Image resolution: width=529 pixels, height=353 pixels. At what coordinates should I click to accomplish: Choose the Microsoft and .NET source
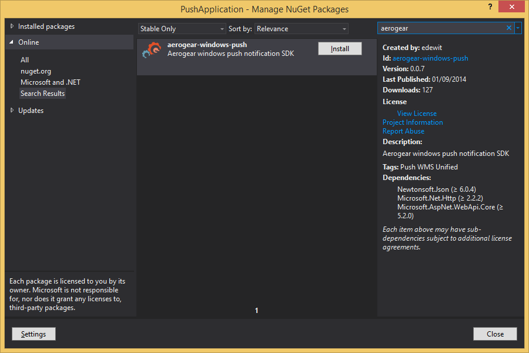coord(51,82)
